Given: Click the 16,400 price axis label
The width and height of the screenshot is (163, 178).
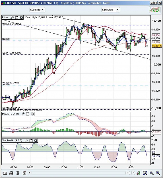Looking at the screenshot, I should click(x=156, y=21).
